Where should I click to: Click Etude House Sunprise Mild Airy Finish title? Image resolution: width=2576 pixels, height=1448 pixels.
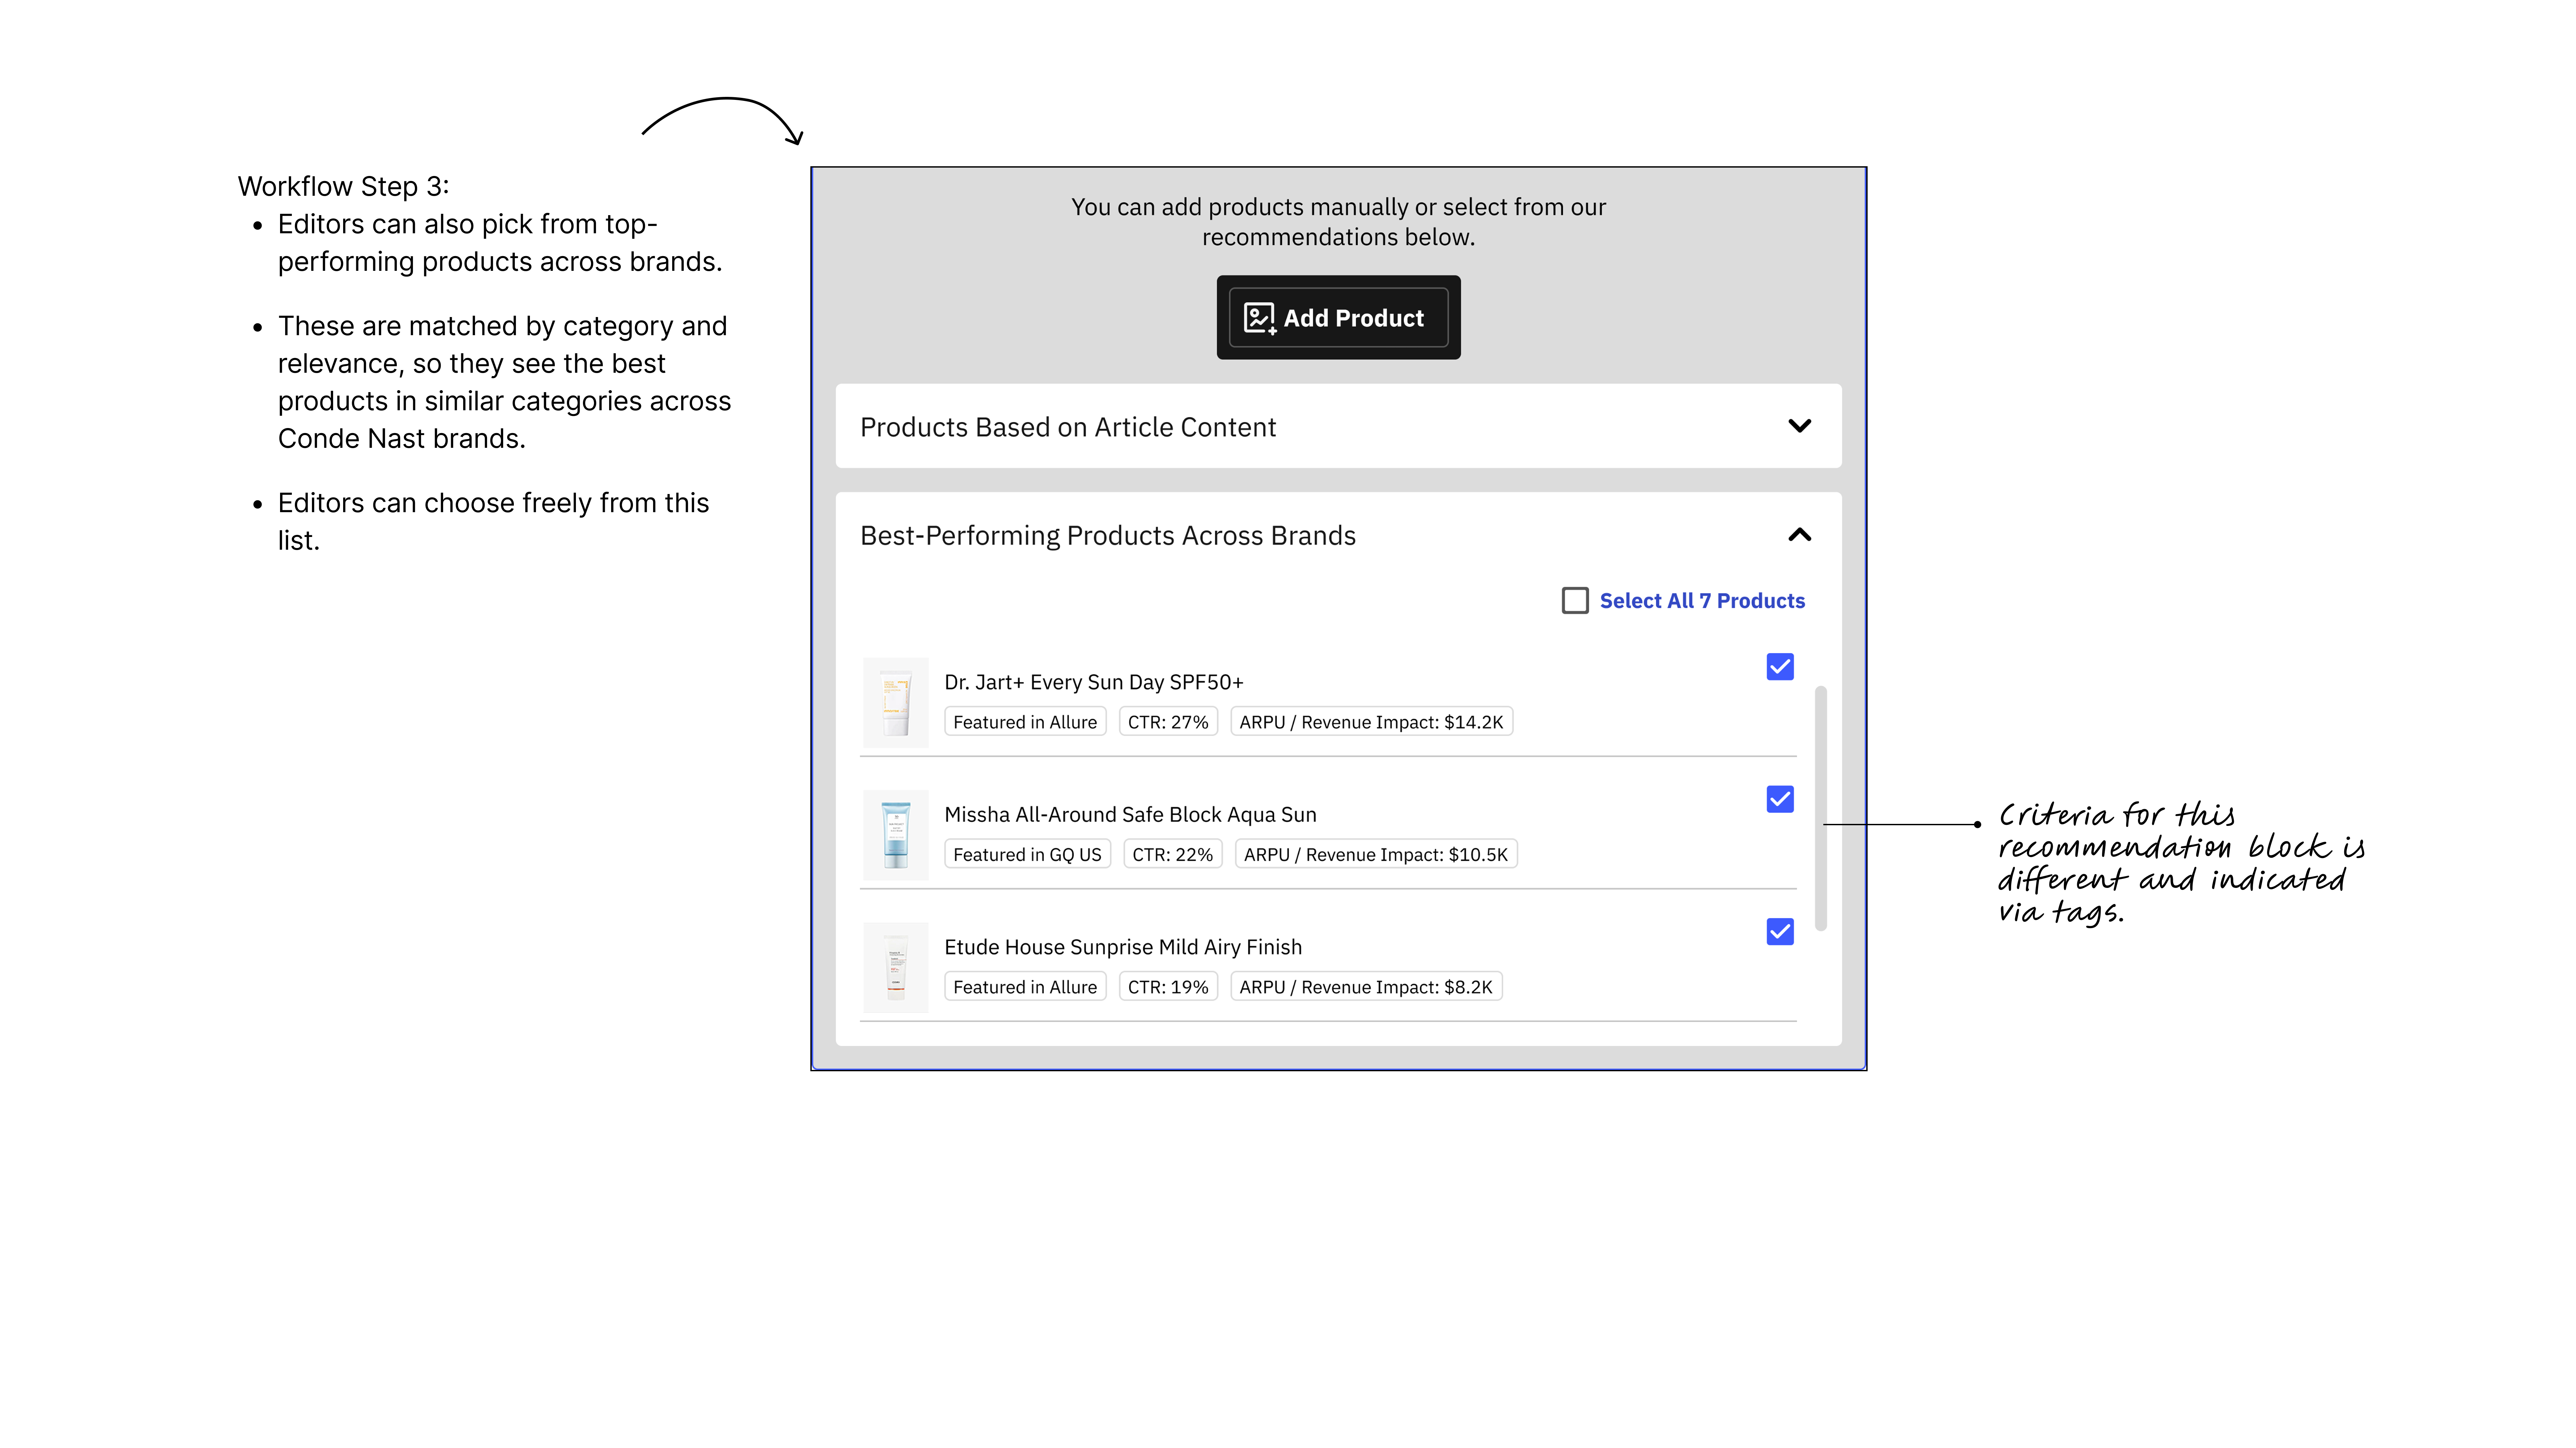coord(1123,947)
